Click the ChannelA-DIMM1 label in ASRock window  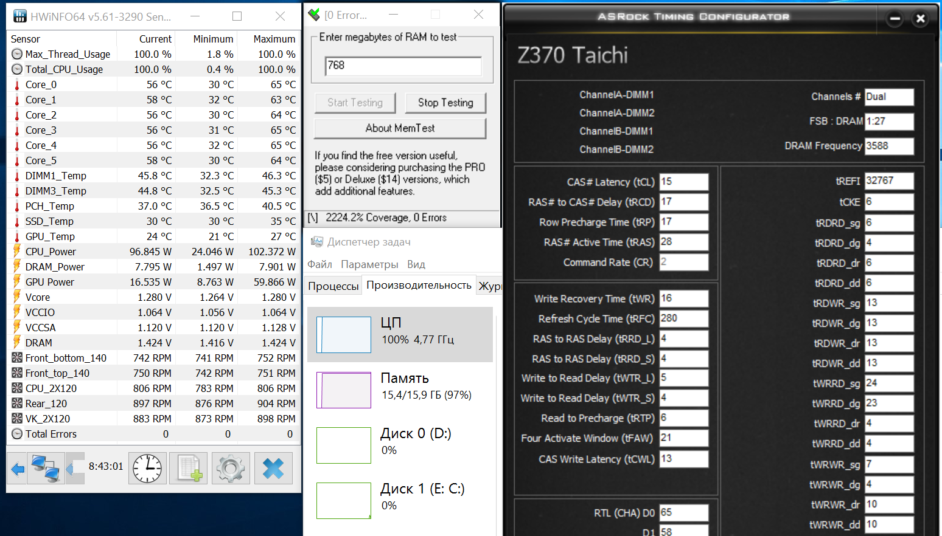616,95
